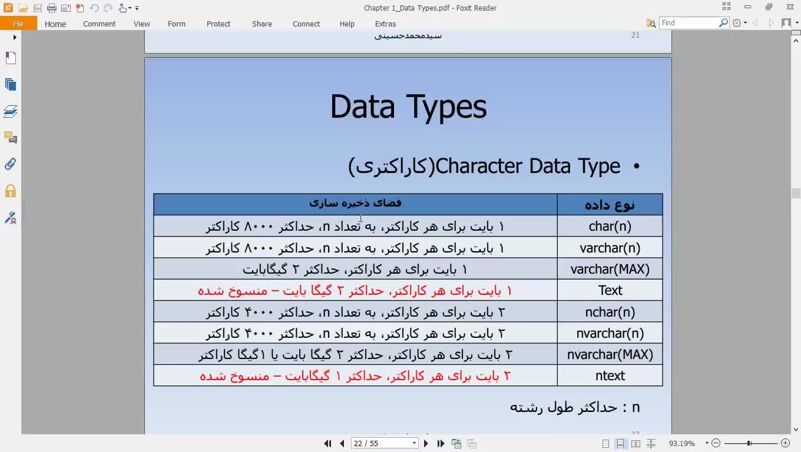Expand the navigation pane with the arrow
Image resolution: width=801 pixels, height=452 pixels.
pyautogui.click(x=15, y=37)
